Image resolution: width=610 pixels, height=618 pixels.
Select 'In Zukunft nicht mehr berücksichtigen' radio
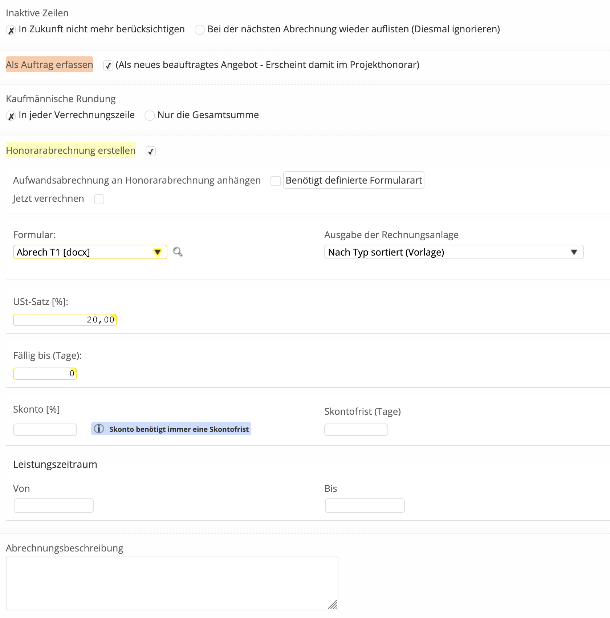(11, 30)
